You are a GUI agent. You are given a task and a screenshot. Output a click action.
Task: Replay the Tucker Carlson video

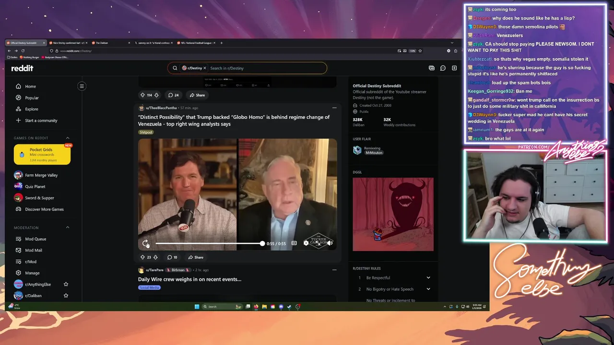point(145,243)
